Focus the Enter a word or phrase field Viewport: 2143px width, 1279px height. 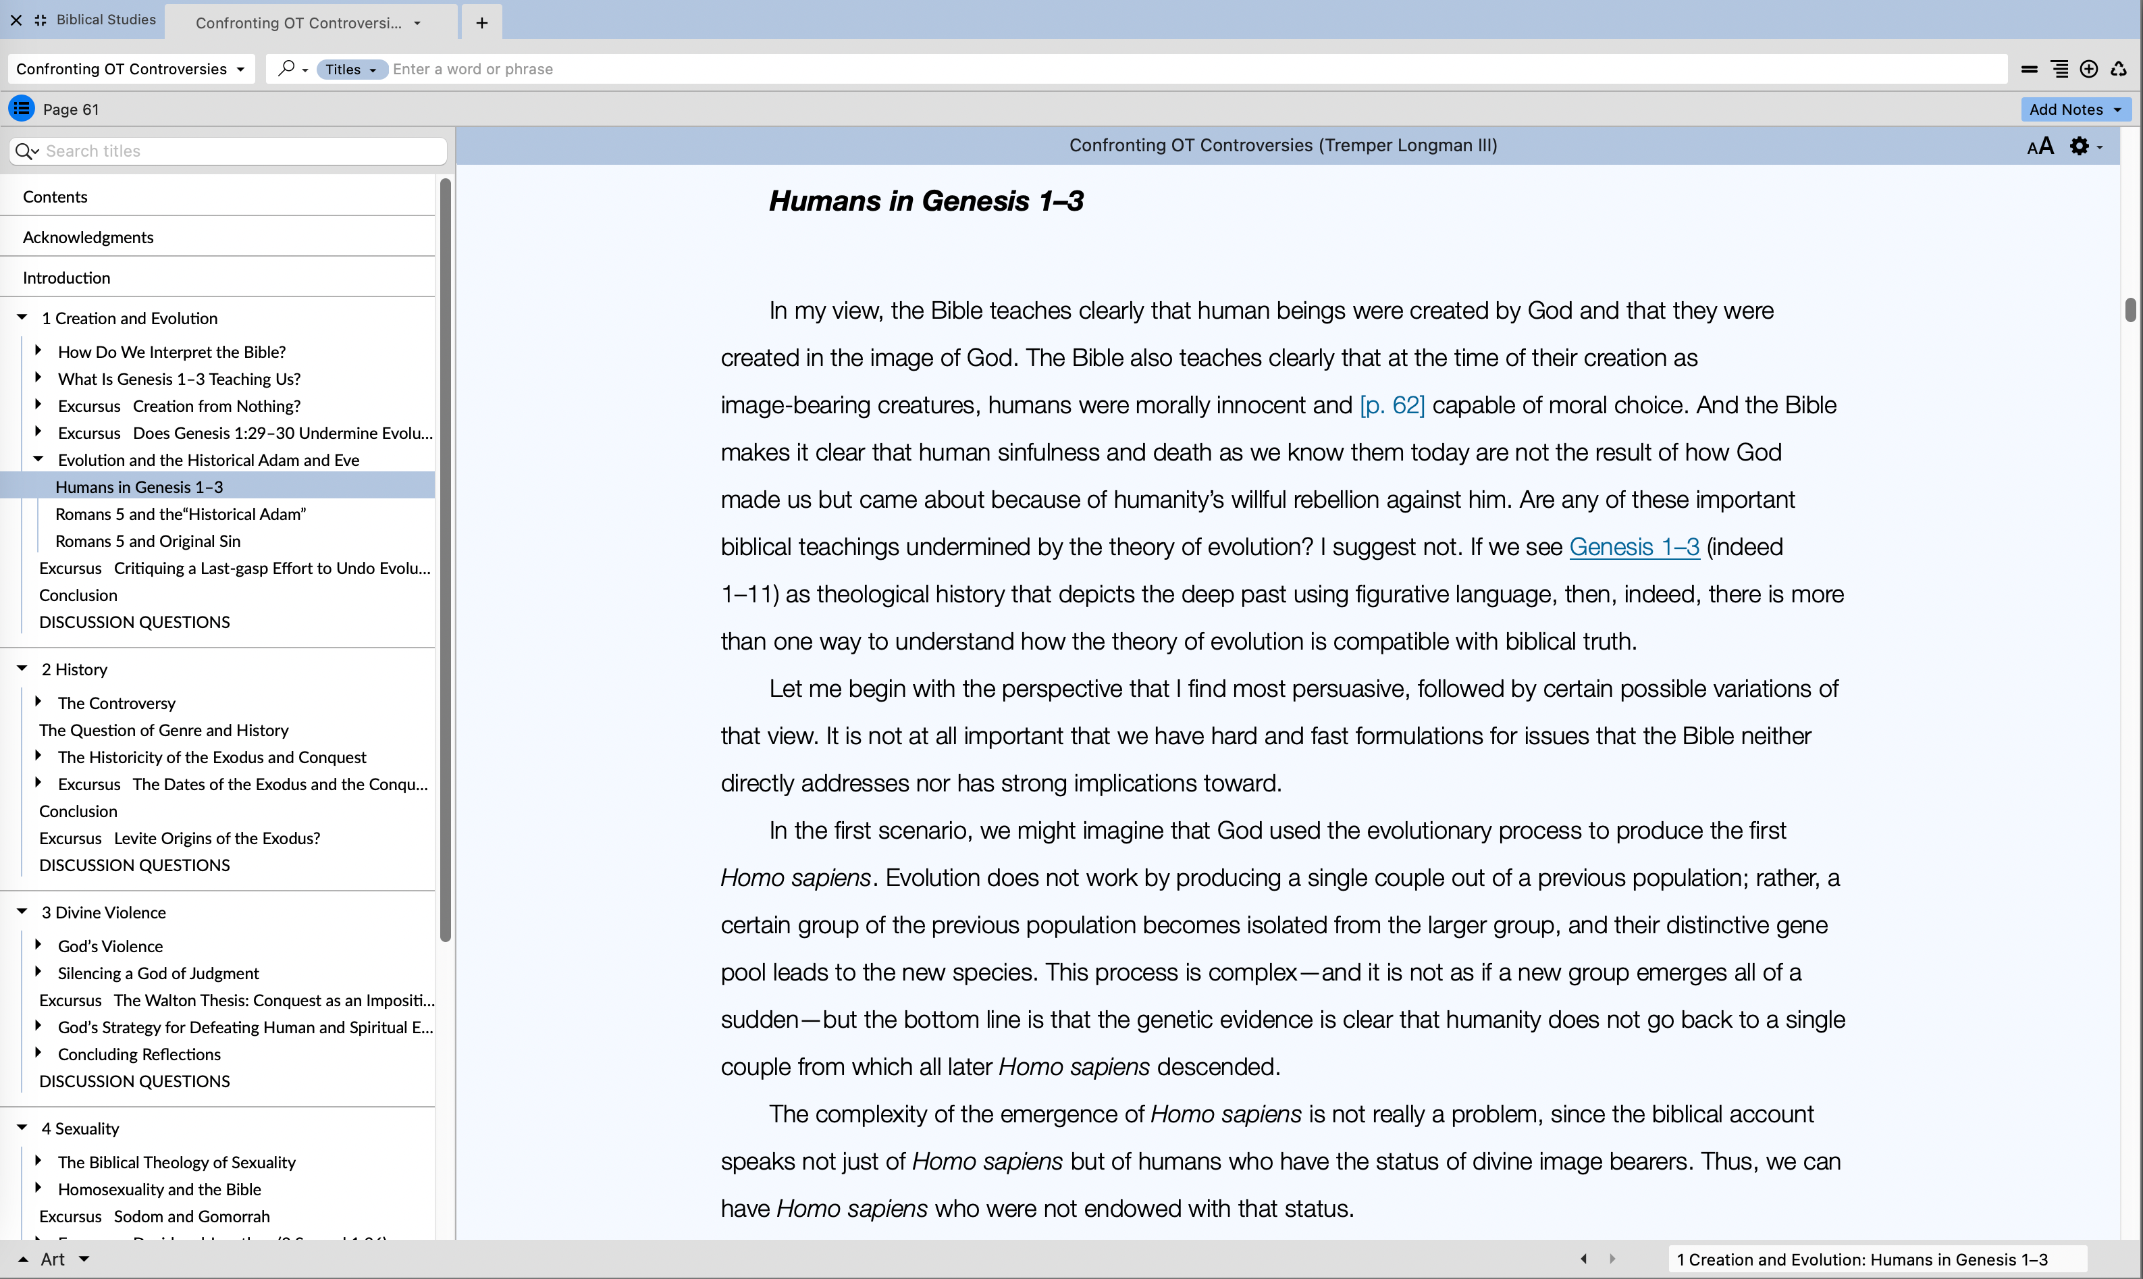[1194, 69]
